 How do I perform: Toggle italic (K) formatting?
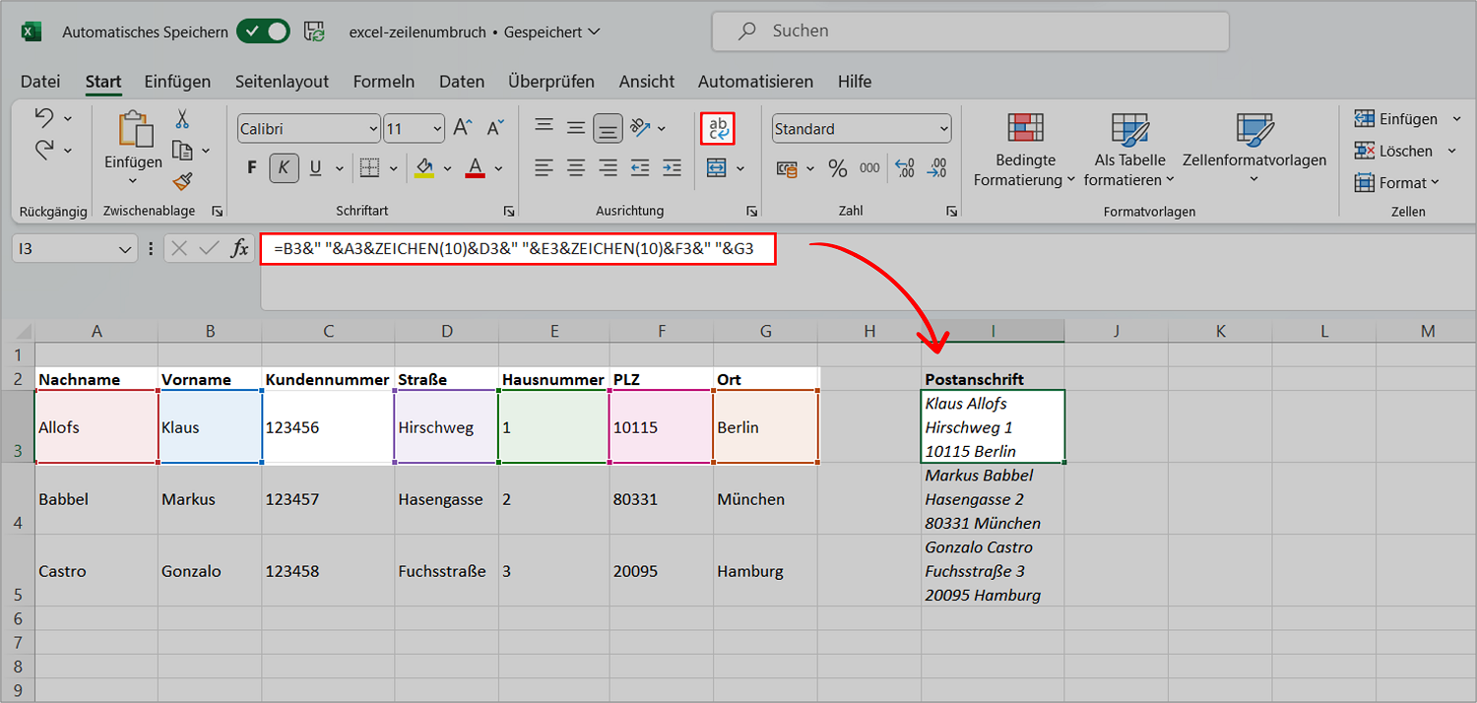tap(284, 168)
